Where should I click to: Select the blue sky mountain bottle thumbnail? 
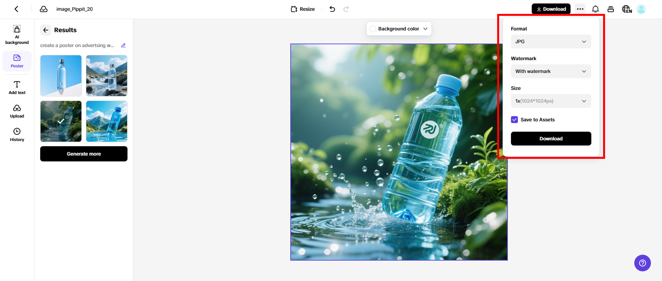point(107,121)
